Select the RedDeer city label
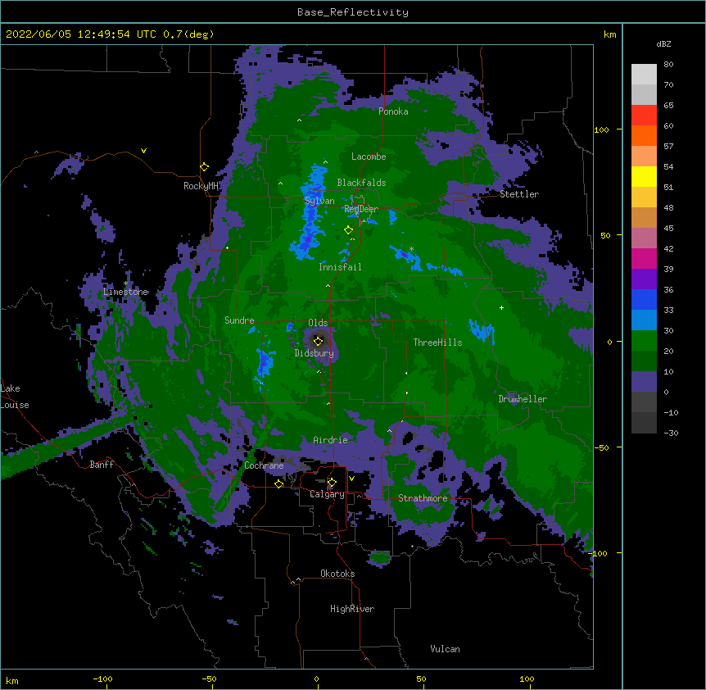Image resolution: width=706 pixels, height=690 pixels. click(361, 208)
